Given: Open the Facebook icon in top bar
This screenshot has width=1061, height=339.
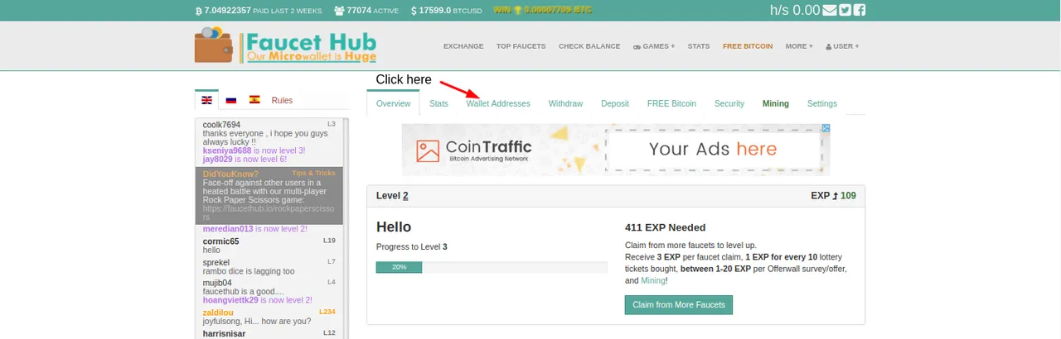Looking at the screenshot, I should (860, 11).
